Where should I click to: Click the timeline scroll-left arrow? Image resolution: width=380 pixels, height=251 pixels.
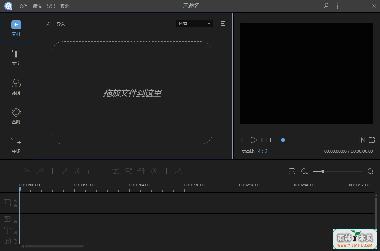pyautogui.click(x=23, y=247)
